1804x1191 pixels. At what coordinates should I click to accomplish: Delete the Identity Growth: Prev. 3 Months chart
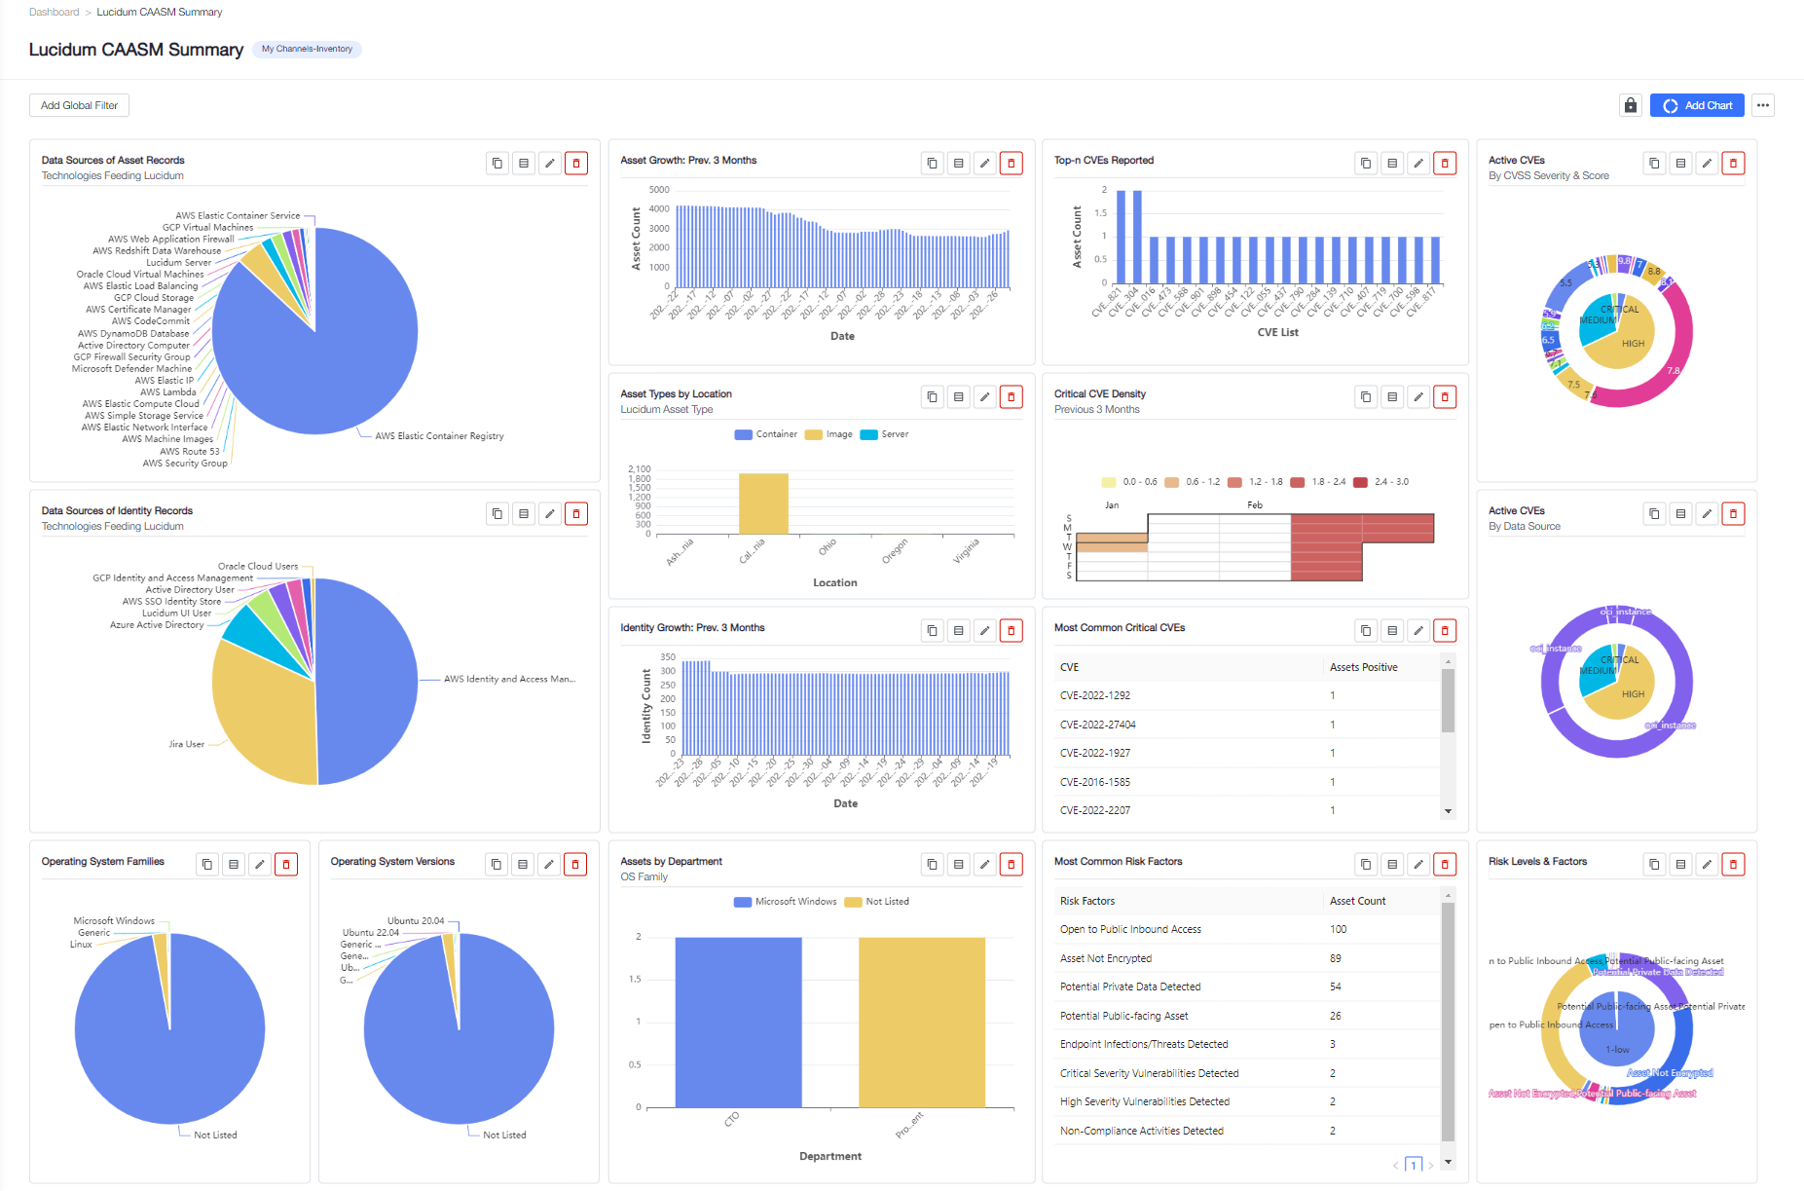pyautogui.click(x=1012, y=631)
